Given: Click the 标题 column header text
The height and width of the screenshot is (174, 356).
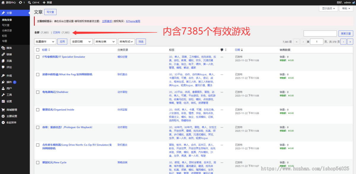Looking at the screenshot, I should pos(44,50).
